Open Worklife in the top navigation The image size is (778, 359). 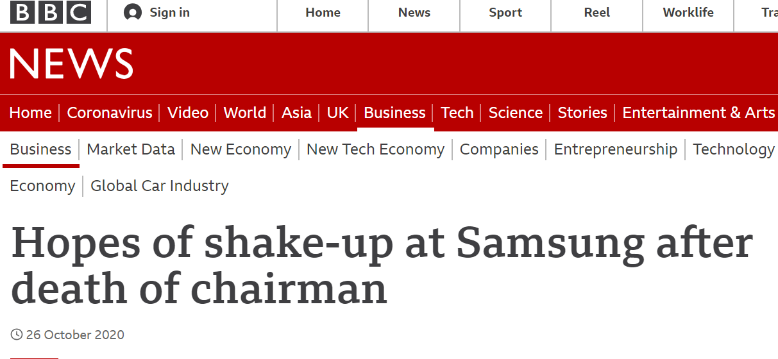(x=688, y=12)
